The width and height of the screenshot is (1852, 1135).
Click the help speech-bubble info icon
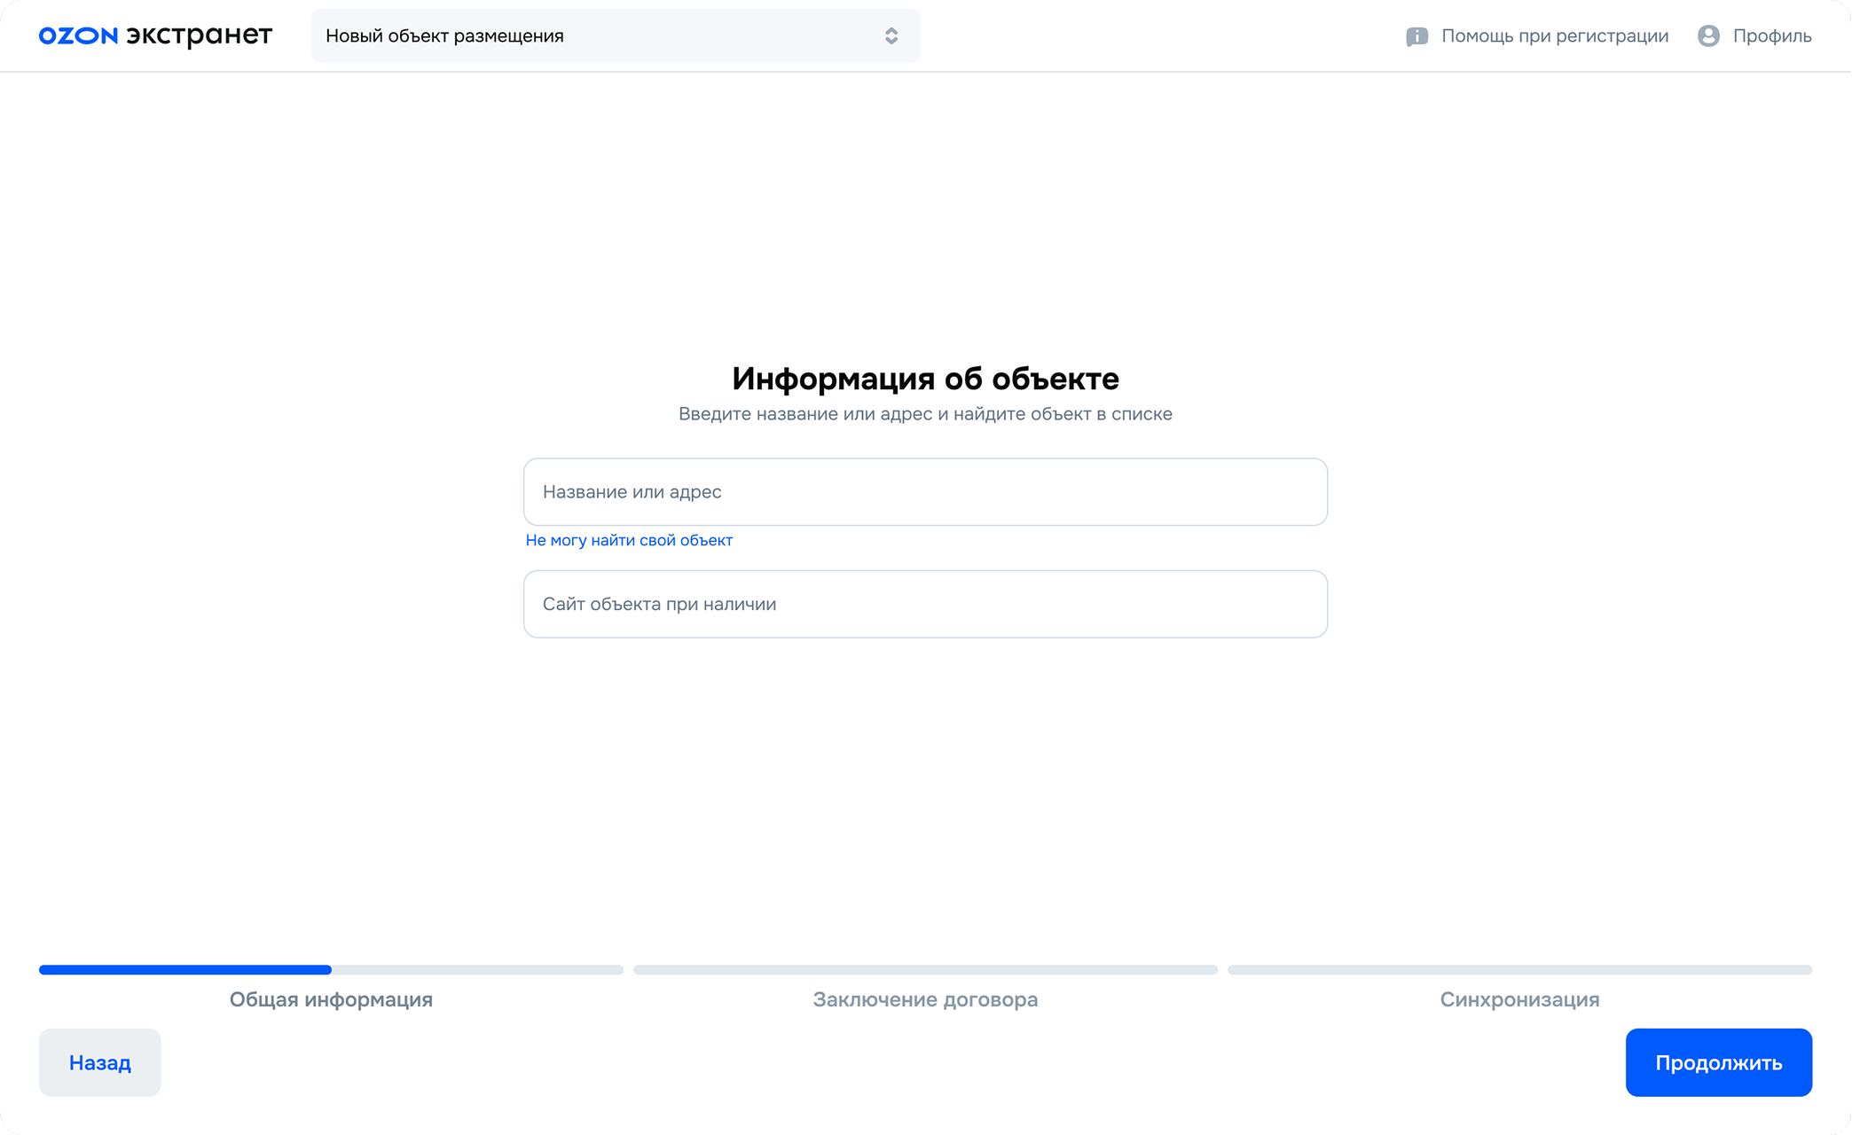(x=1416, y=36)
